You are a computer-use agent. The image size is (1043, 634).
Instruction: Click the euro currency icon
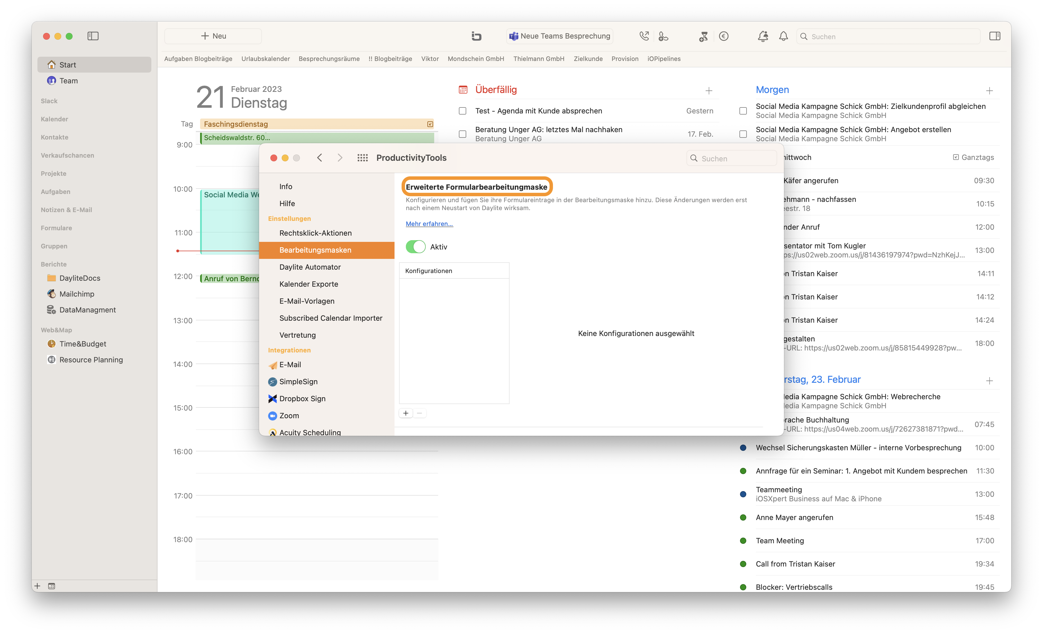click(723, 36)
